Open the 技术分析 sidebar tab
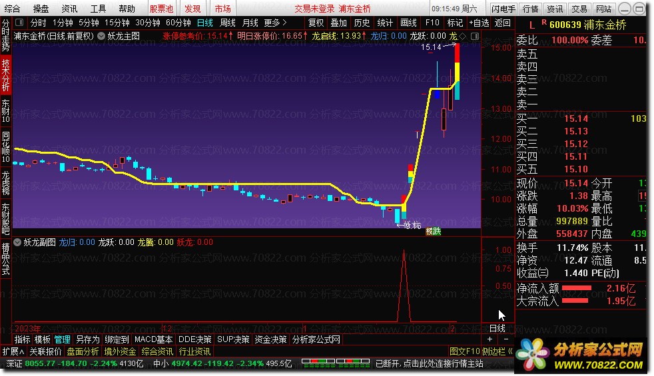 click(5, 75)
